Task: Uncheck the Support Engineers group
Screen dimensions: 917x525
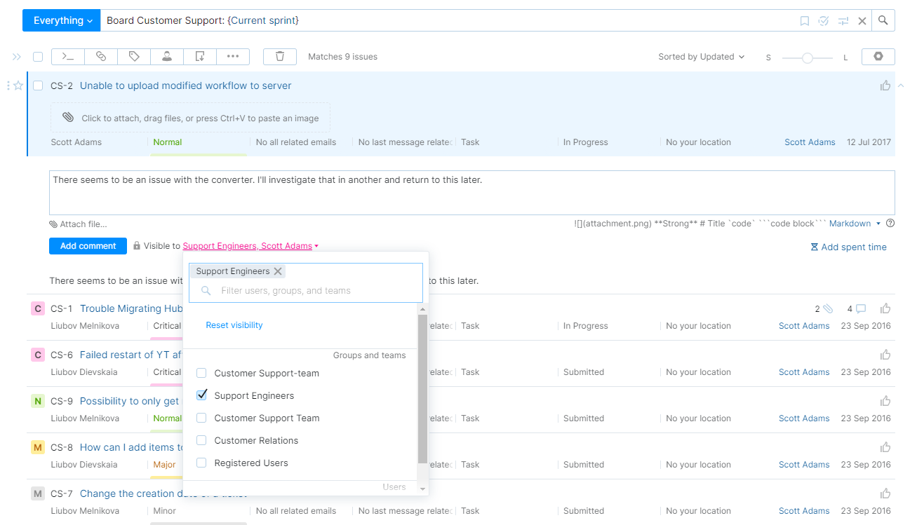Action: tap(201, 395)
